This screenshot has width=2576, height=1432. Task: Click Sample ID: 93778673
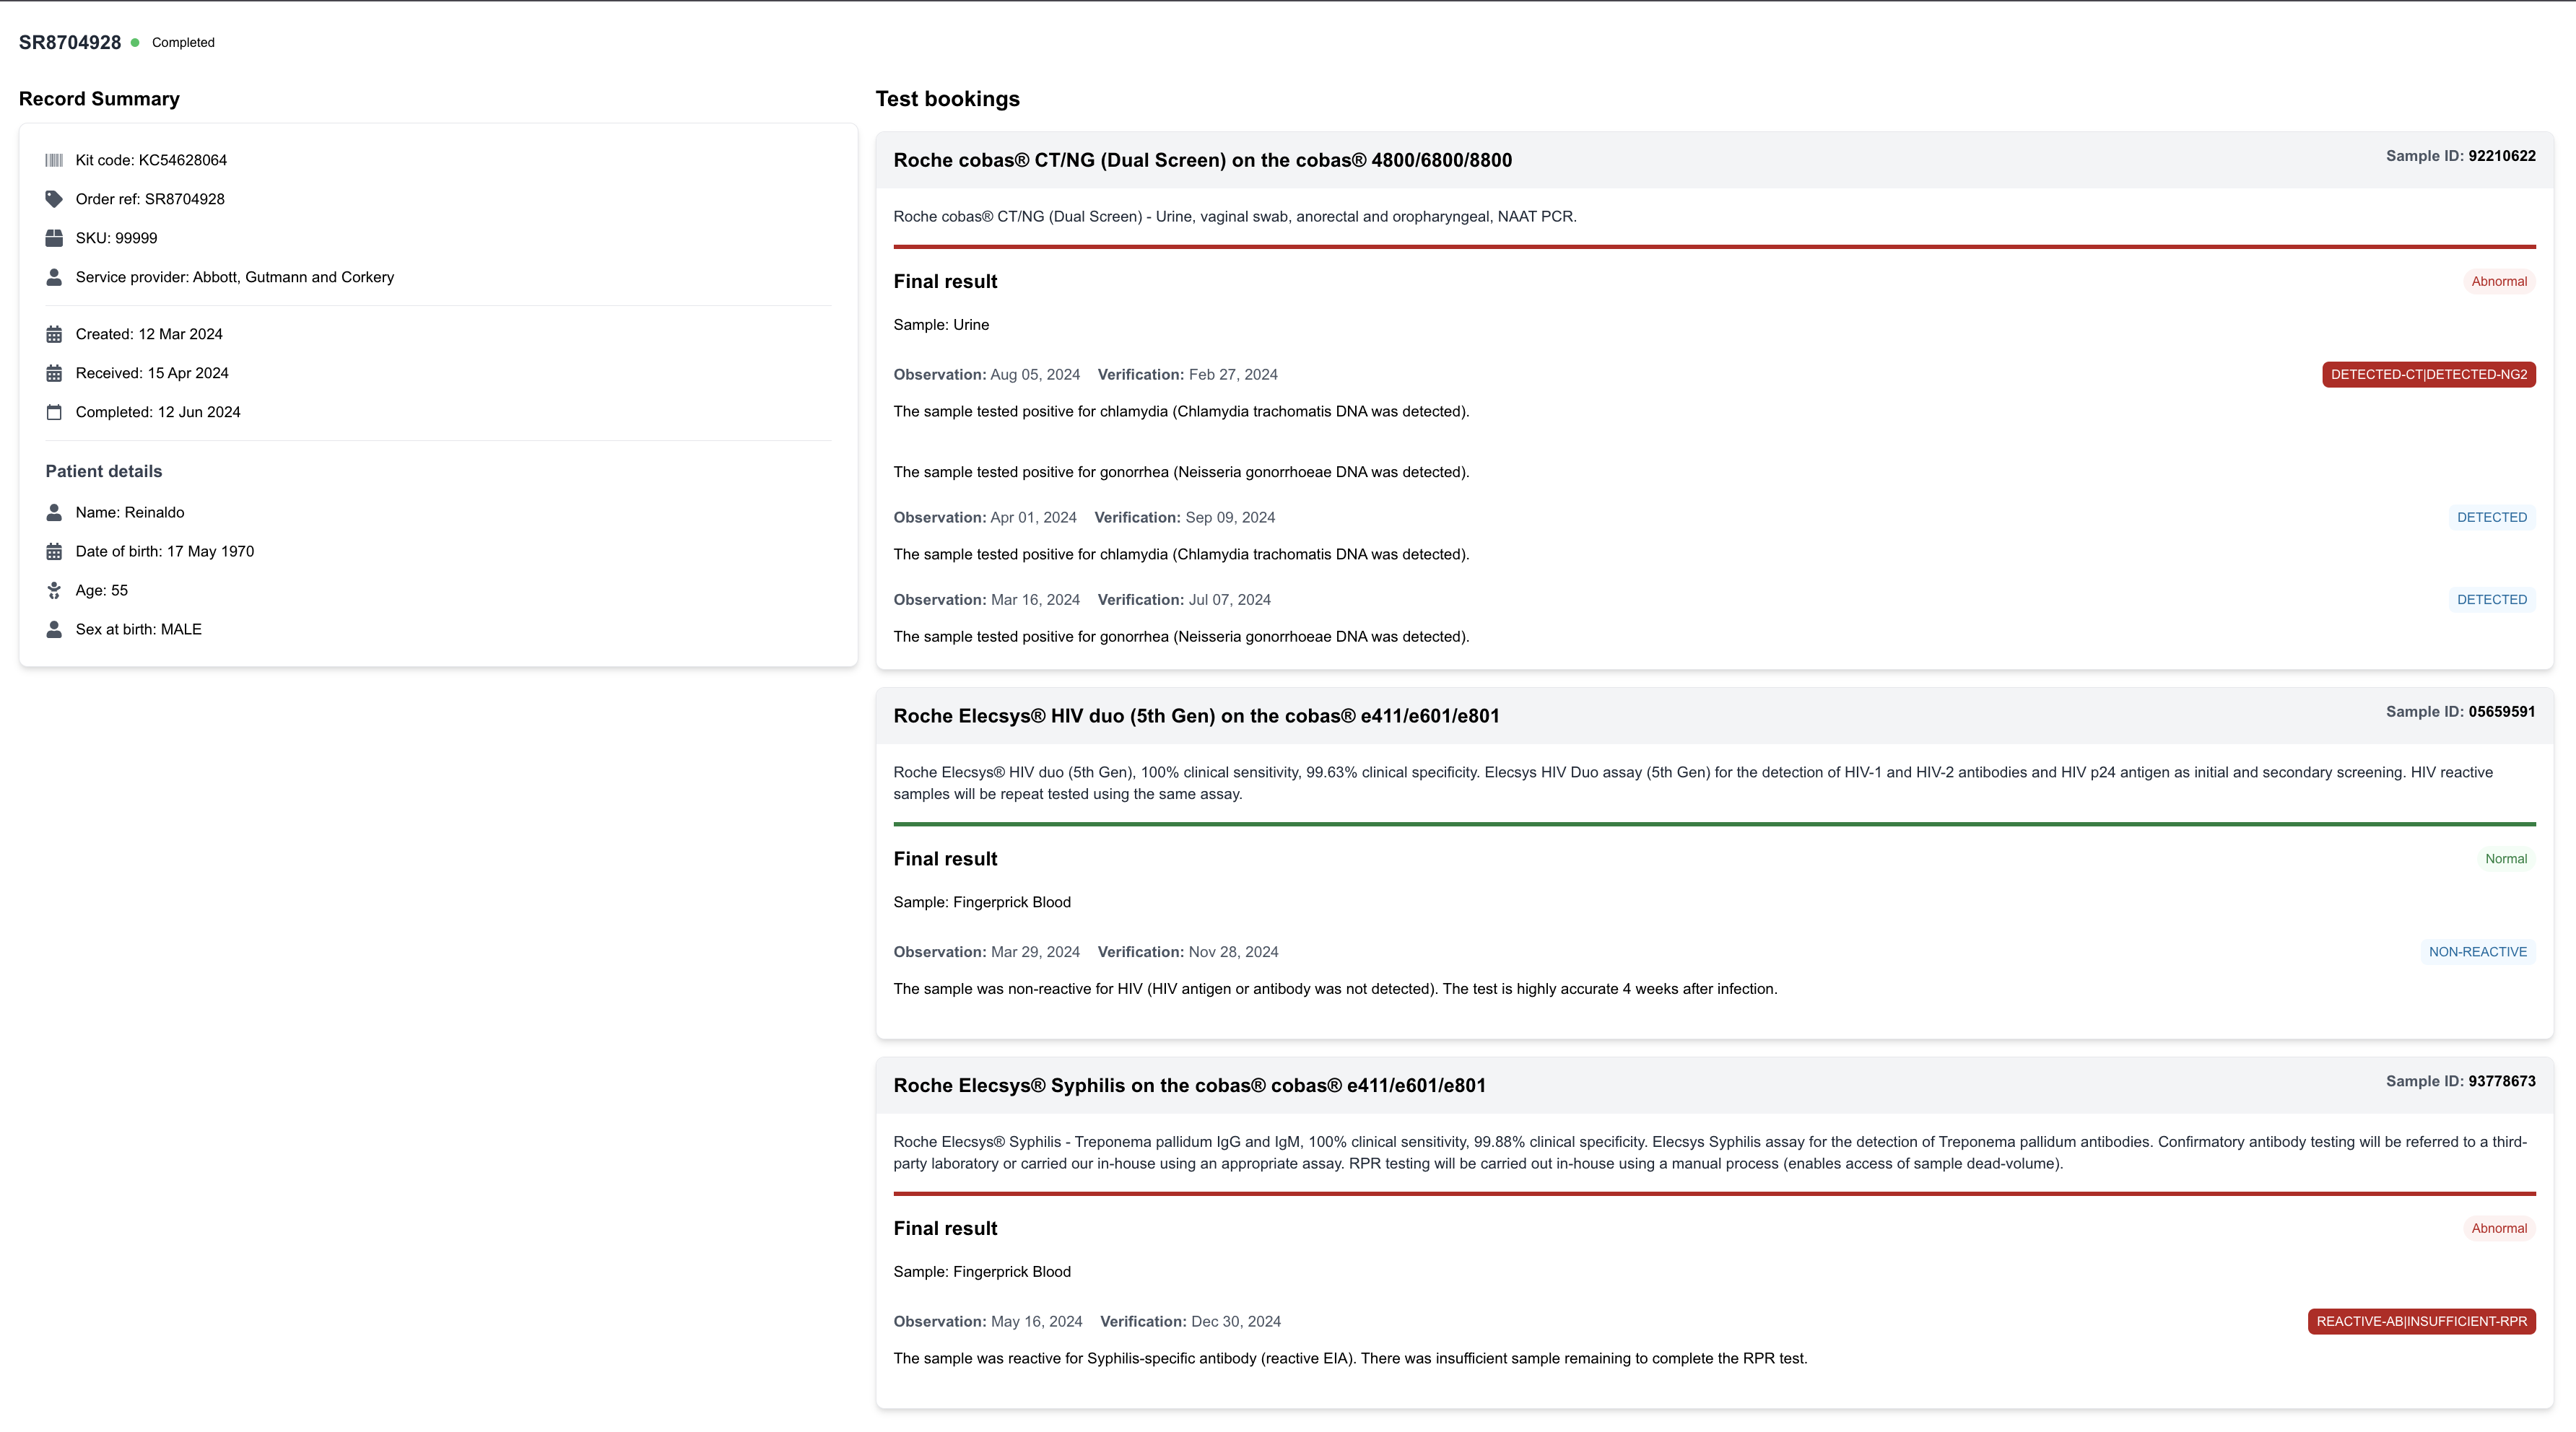(x=2461, y=1081)
